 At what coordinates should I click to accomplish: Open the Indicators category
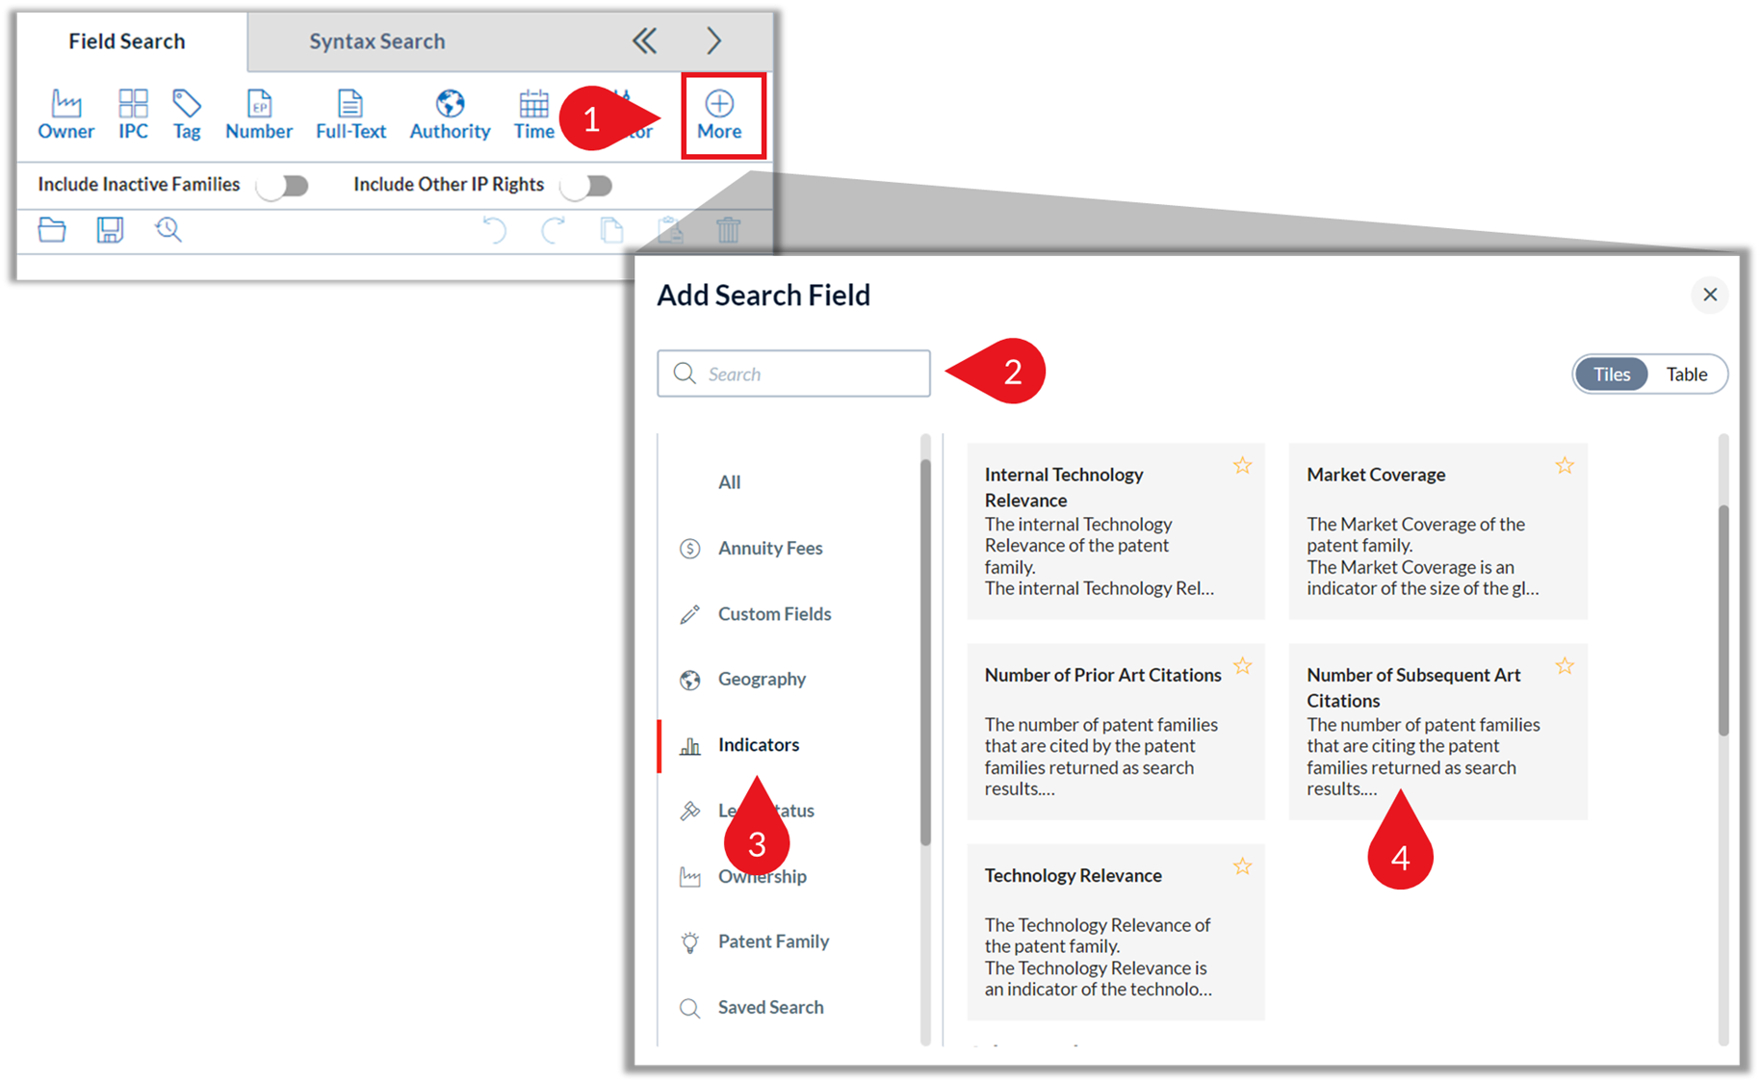click(758, 744)
